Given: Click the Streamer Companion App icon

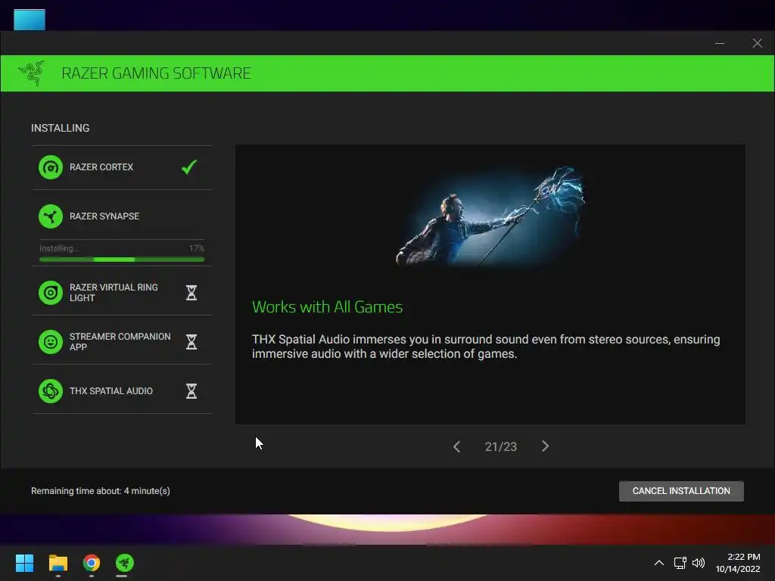Looking at the screenshot, I should pos(51,342).
